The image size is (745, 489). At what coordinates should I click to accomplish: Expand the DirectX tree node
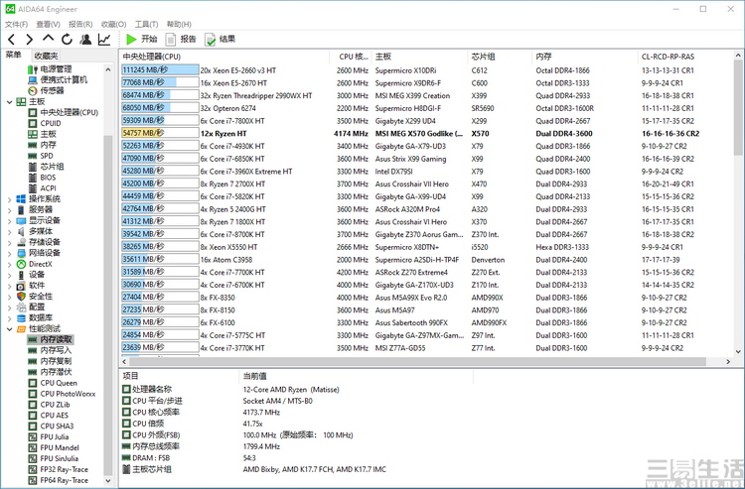tap(10, 264)
